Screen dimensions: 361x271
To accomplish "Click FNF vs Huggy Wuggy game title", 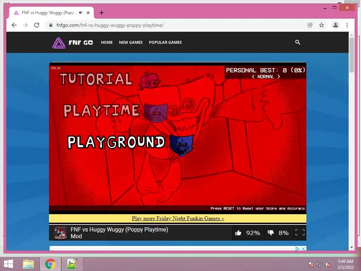I will [119, 233].
